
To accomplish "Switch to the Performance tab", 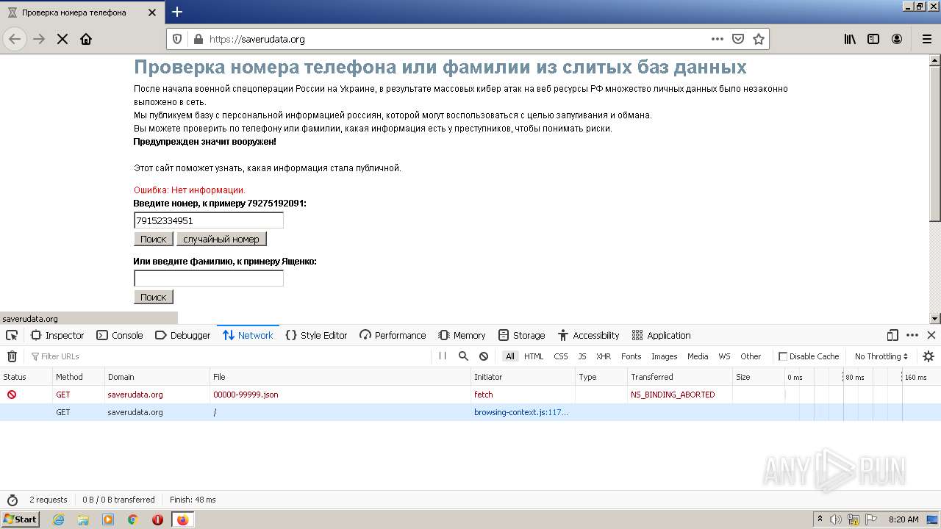I will tap(393, 335).
